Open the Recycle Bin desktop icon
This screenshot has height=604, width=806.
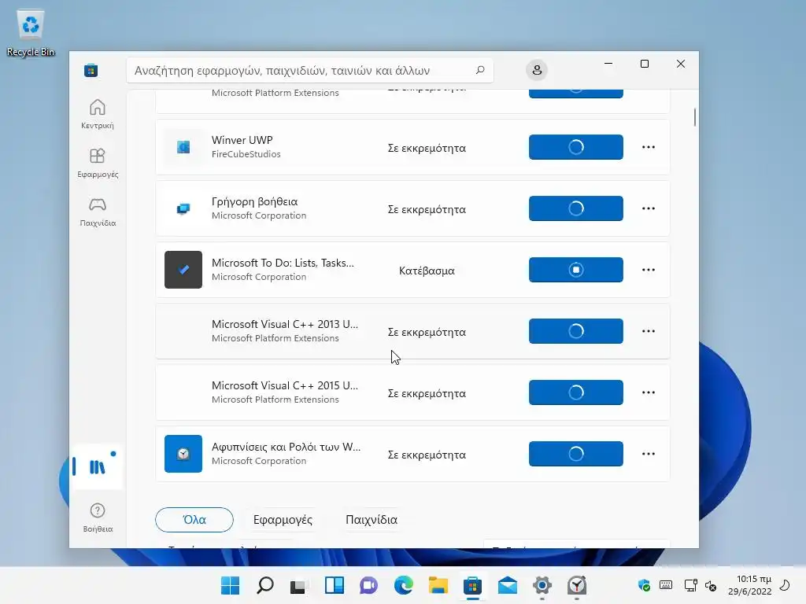coord(31,33)
